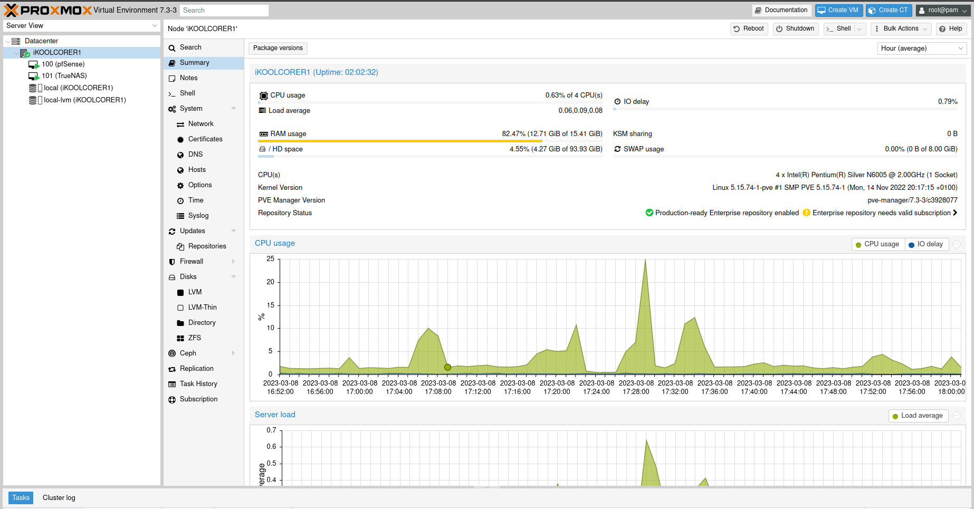Click the Subscription life-ring icon
974x509 pixels.
point(172,400)
